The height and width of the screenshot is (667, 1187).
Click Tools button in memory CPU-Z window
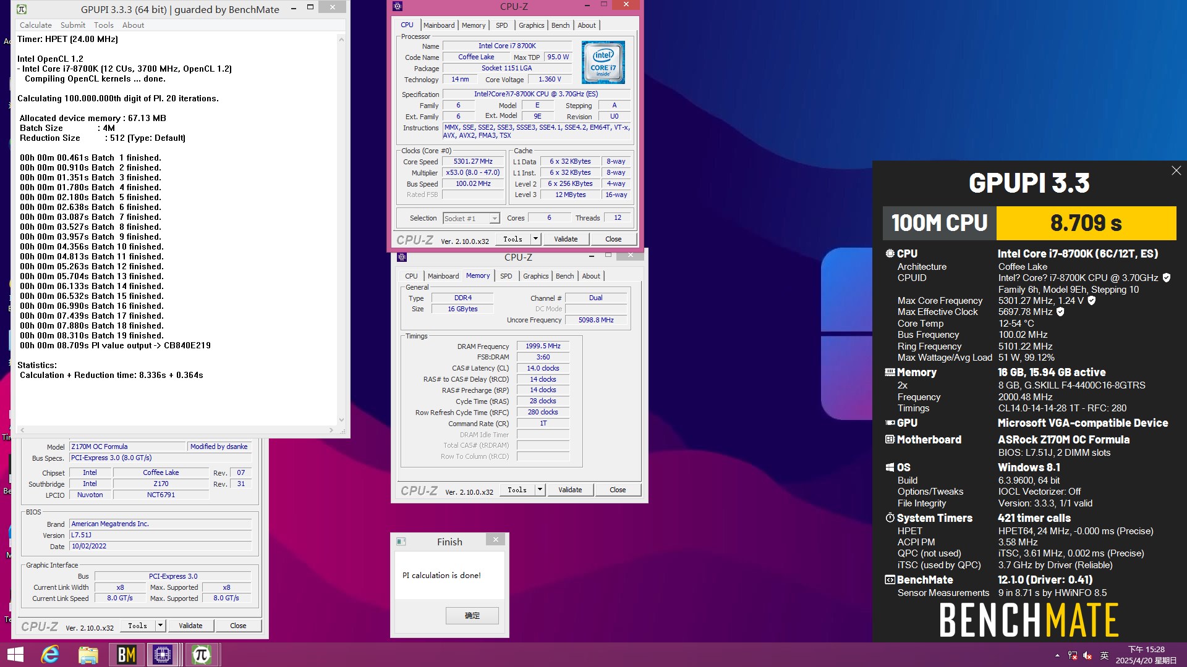click(517, 490)
